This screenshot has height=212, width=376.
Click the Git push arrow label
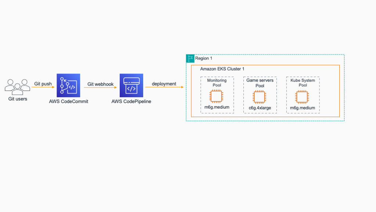(43, 84)
